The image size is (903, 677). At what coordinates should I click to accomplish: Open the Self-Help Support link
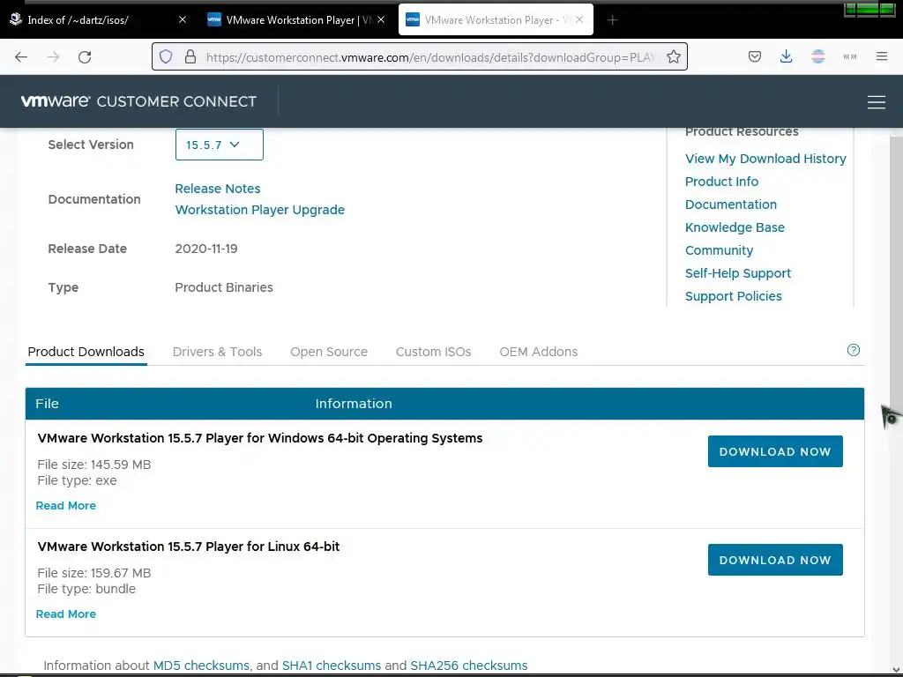coord(738,273)
